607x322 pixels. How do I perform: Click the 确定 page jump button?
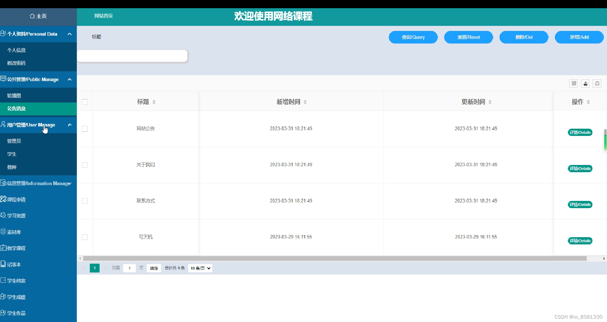click(x=154, y=268)
